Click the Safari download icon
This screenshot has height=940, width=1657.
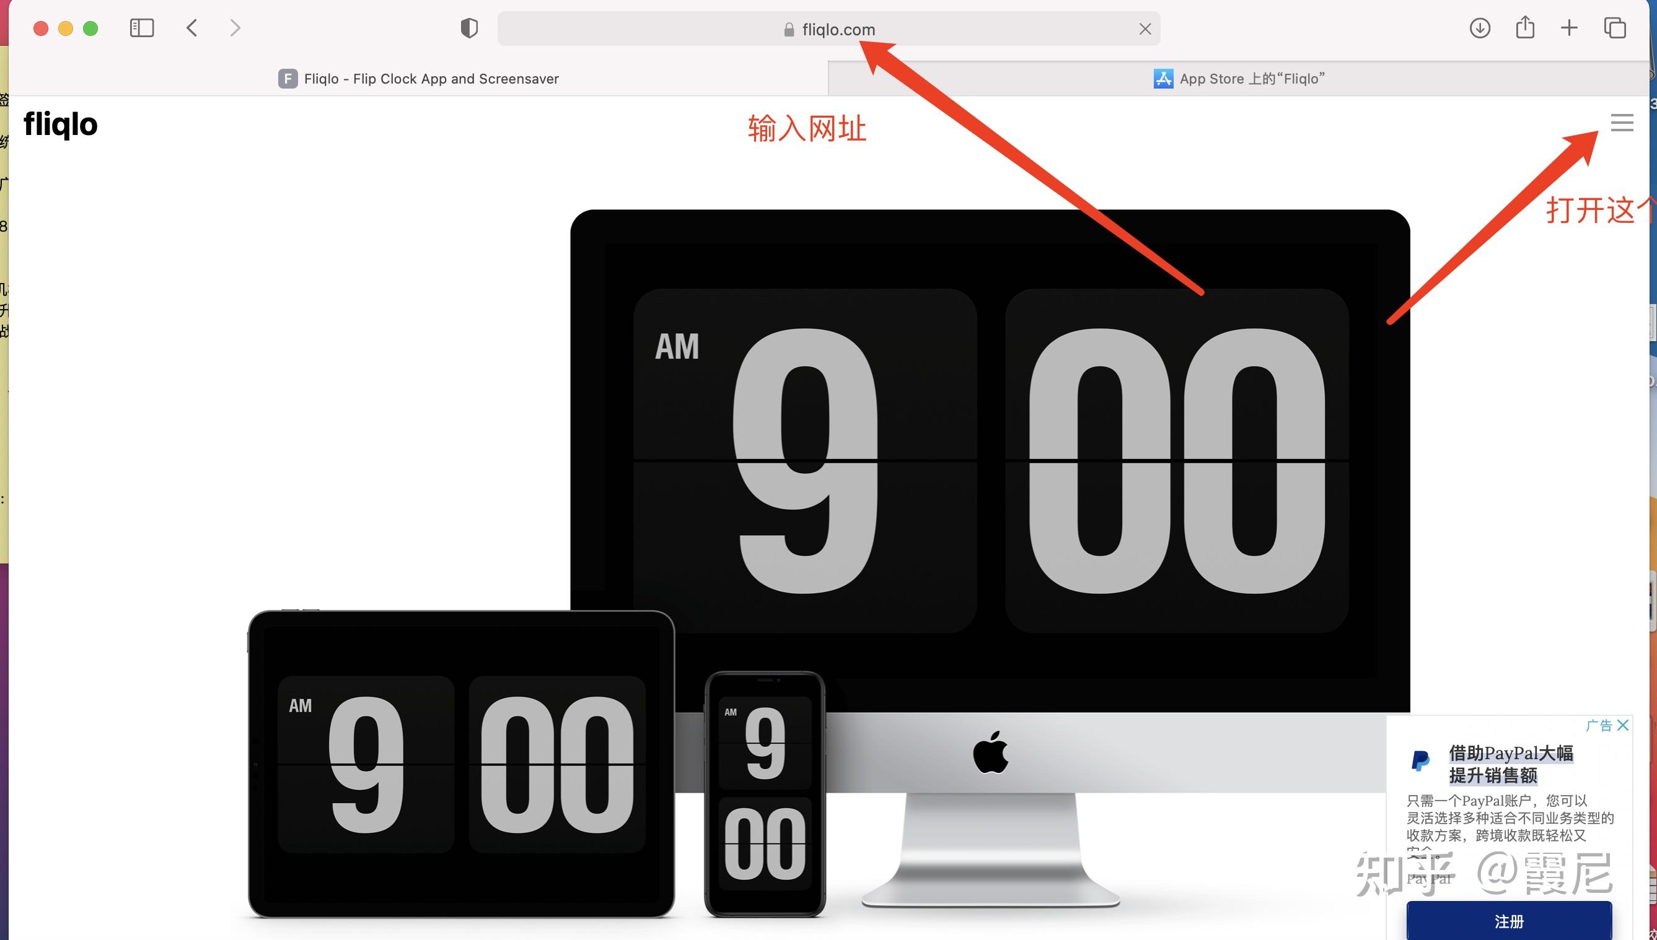coord(1480,27)
